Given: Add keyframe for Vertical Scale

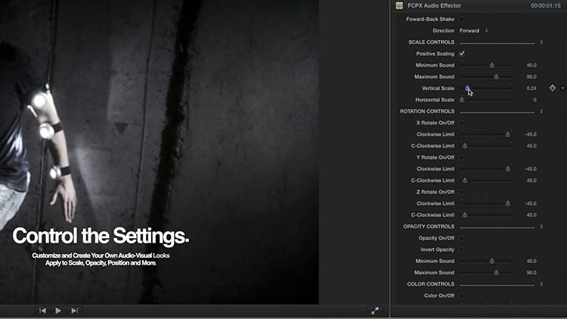Looking at the screenshot, I should coord(552,88).
